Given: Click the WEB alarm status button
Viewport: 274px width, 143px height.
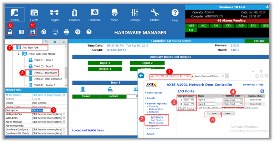Looking at the screenshot, I should coord(191,26).
